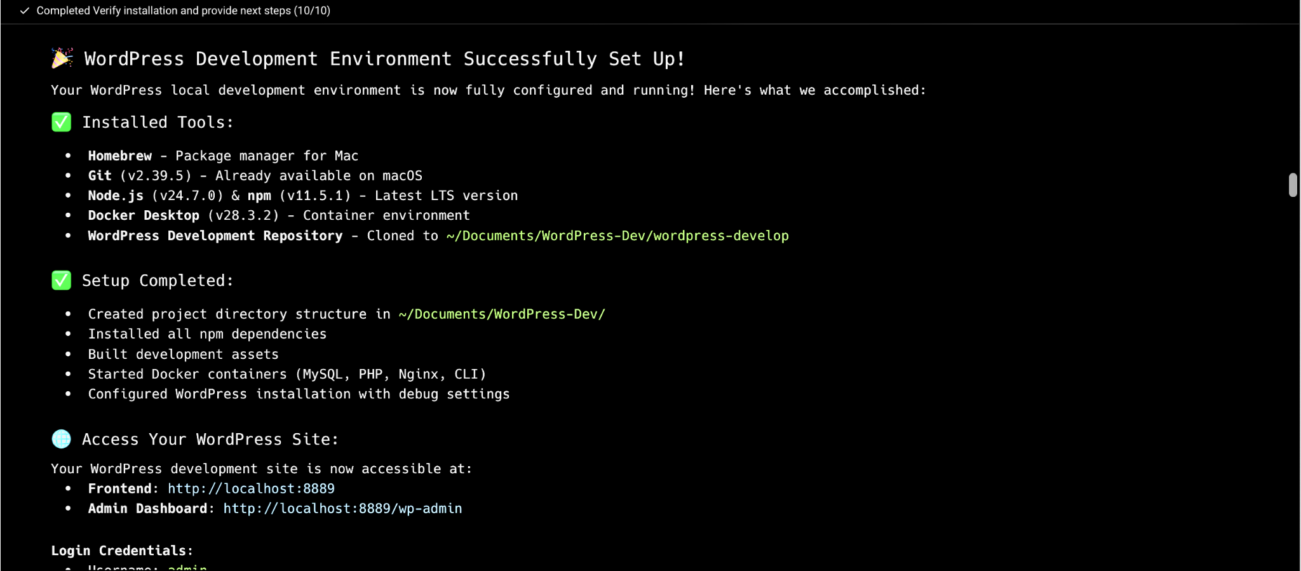The height and width of the screenshot is (571, 1301).
Task: Click the ~/Documents/WordPress-Dev/ directory path
Action: click(501, 314)
